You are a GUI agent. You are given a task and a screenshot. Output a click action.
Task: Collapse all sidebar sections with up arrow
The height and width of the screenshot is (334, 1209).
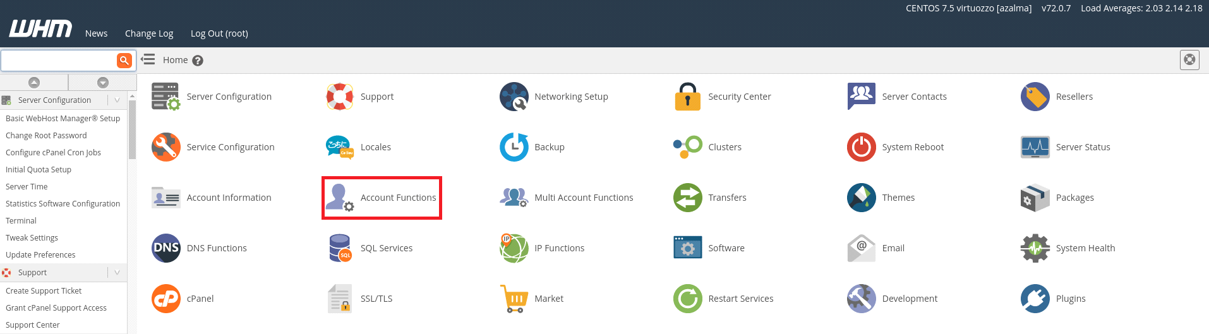34,82
